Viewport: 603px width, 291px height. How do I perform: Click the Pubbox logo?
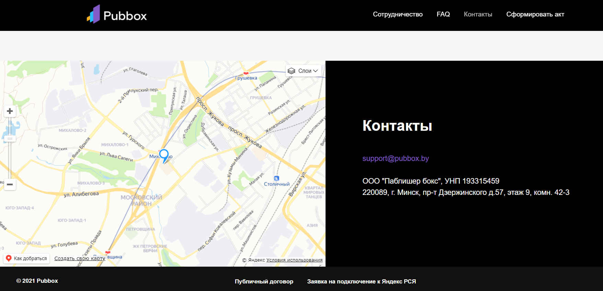point(117,14)
